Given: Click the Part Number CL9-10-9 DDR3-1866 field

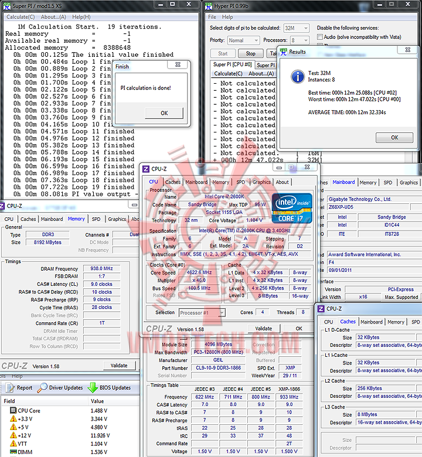Looking at the screenshot, I should click(218, 368).
